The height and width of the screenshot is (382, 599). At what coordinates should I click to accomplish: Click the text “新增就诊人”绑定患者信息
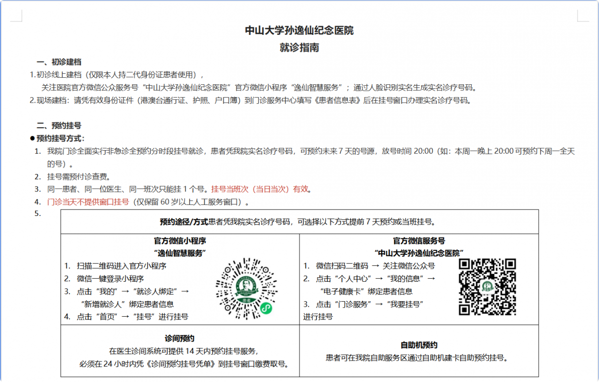127,304
